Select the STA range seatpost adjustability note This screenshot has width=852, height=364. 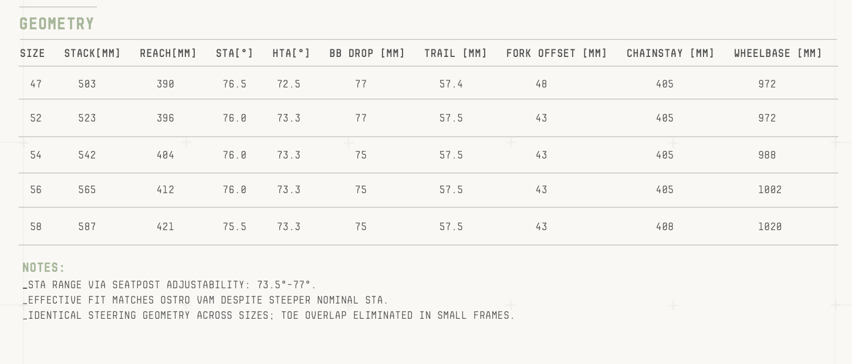170,285
